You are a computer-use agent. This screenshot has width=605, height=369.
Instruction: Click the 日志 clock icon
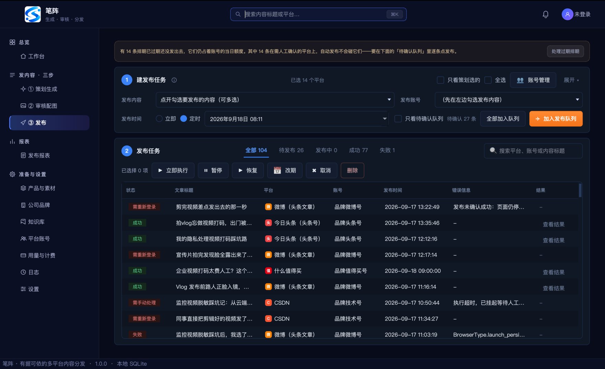23,272
